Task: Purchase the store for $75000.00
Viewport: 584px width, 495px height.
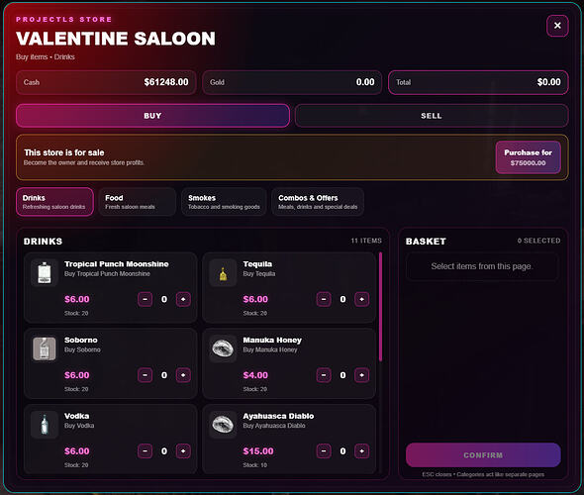Action: coord(528,157)
